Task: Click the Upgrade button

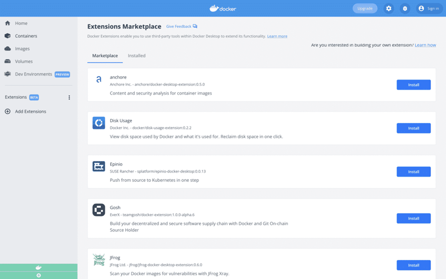Action: click(x=365, y=9)
